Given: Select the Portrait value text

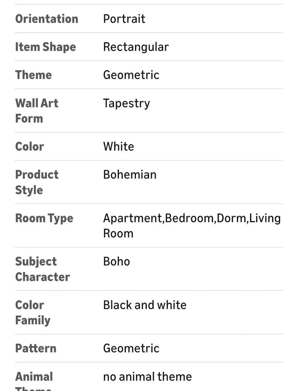Looking at the screenshot, I should click(x=124, y=19).
